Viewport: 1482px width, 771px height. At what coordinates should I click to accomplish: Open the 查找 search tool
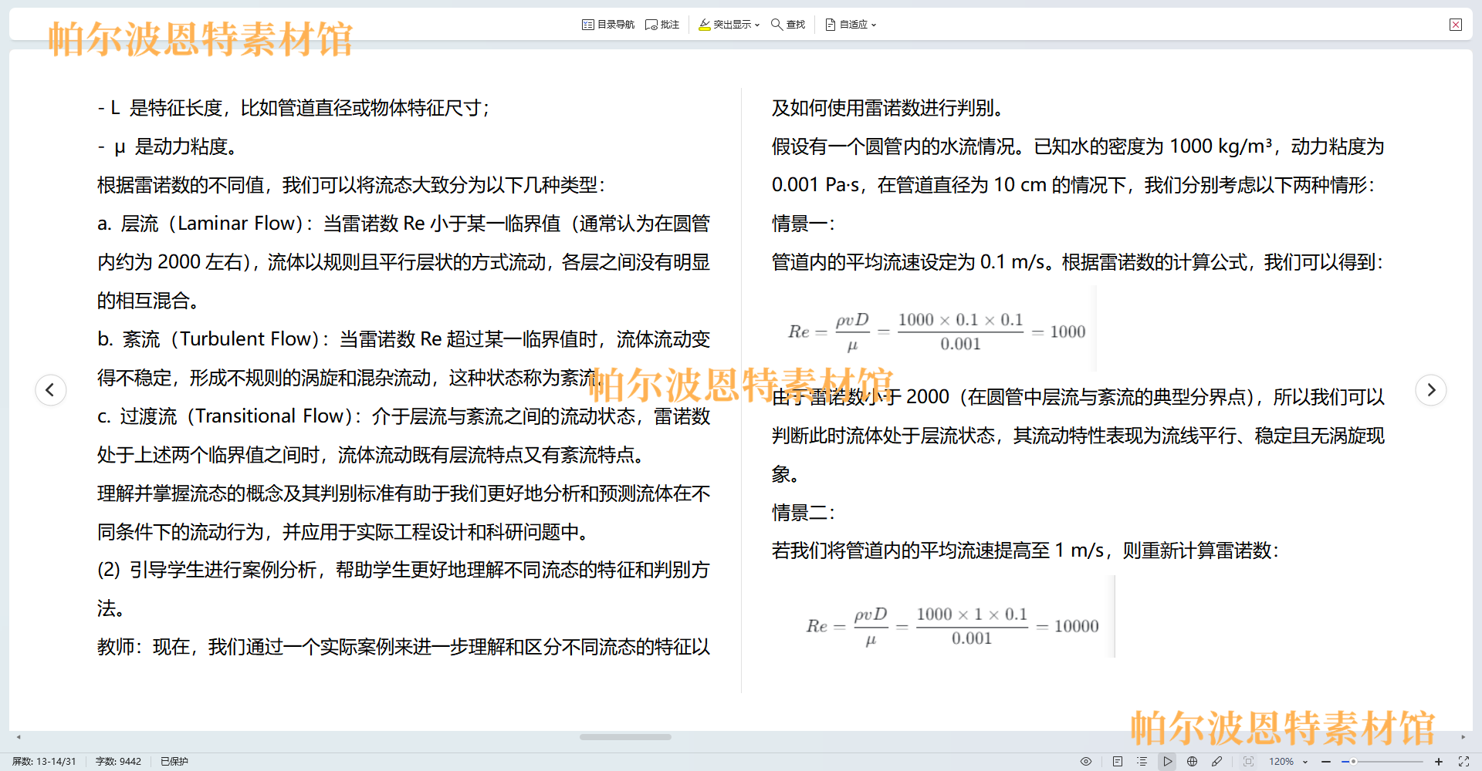(788, 25)
